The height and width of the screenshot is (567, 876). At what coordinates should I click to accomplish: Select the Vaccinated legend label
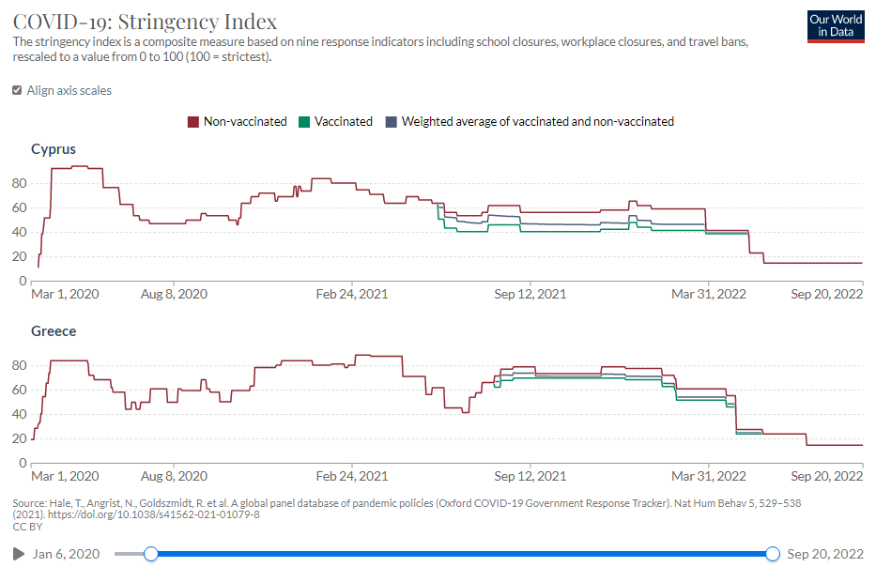pyautogui.click(x=343, y=121)
